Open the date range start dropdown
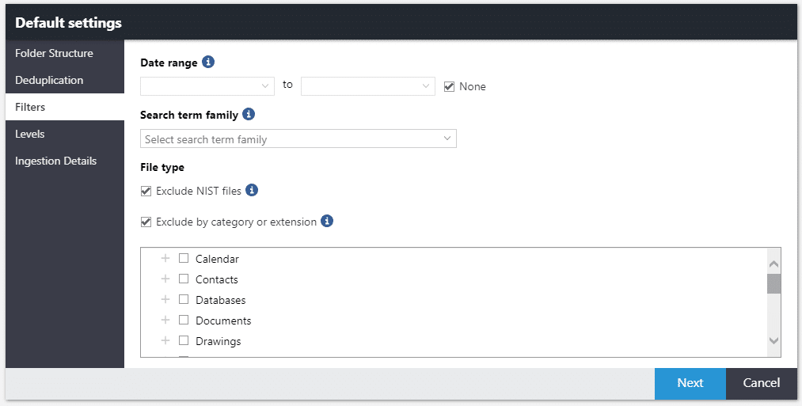The height and width of the screenshot is (406, 802). click(207, 85)
